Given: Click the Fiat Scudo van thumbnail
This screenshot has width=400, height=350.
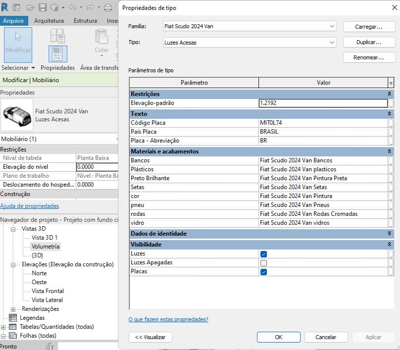Looking at the screenshot, I should (x=17, y=115).
